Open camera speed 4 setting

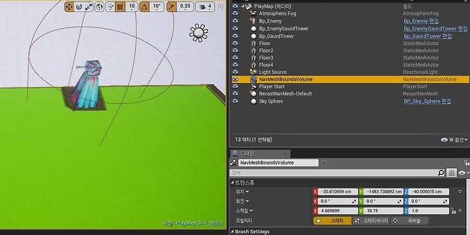tap(205, 7)
